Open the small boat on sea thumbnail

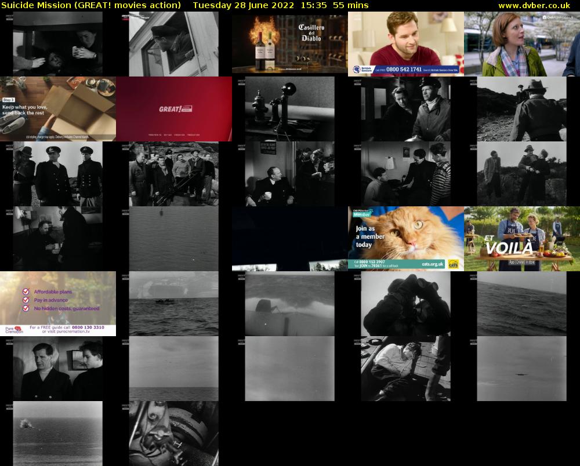174,304
